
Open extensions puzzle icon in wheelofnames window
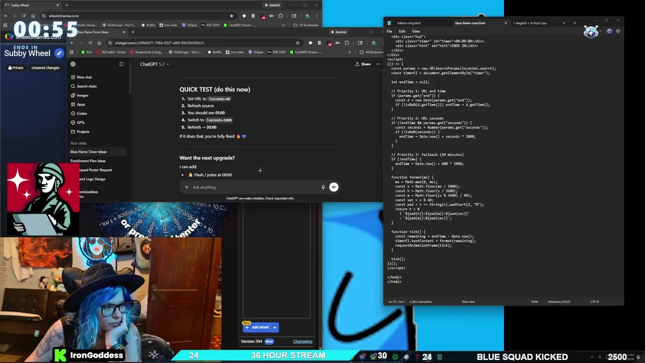point(280,16)
